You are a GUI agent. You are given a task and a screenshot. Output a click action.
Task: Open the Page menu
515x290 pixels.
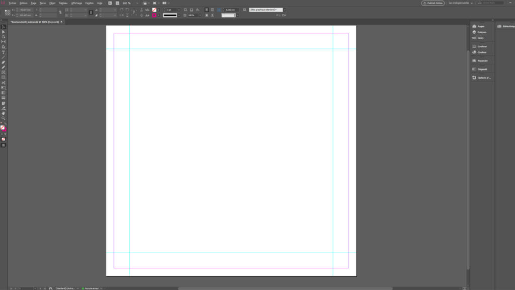(34, 3)
